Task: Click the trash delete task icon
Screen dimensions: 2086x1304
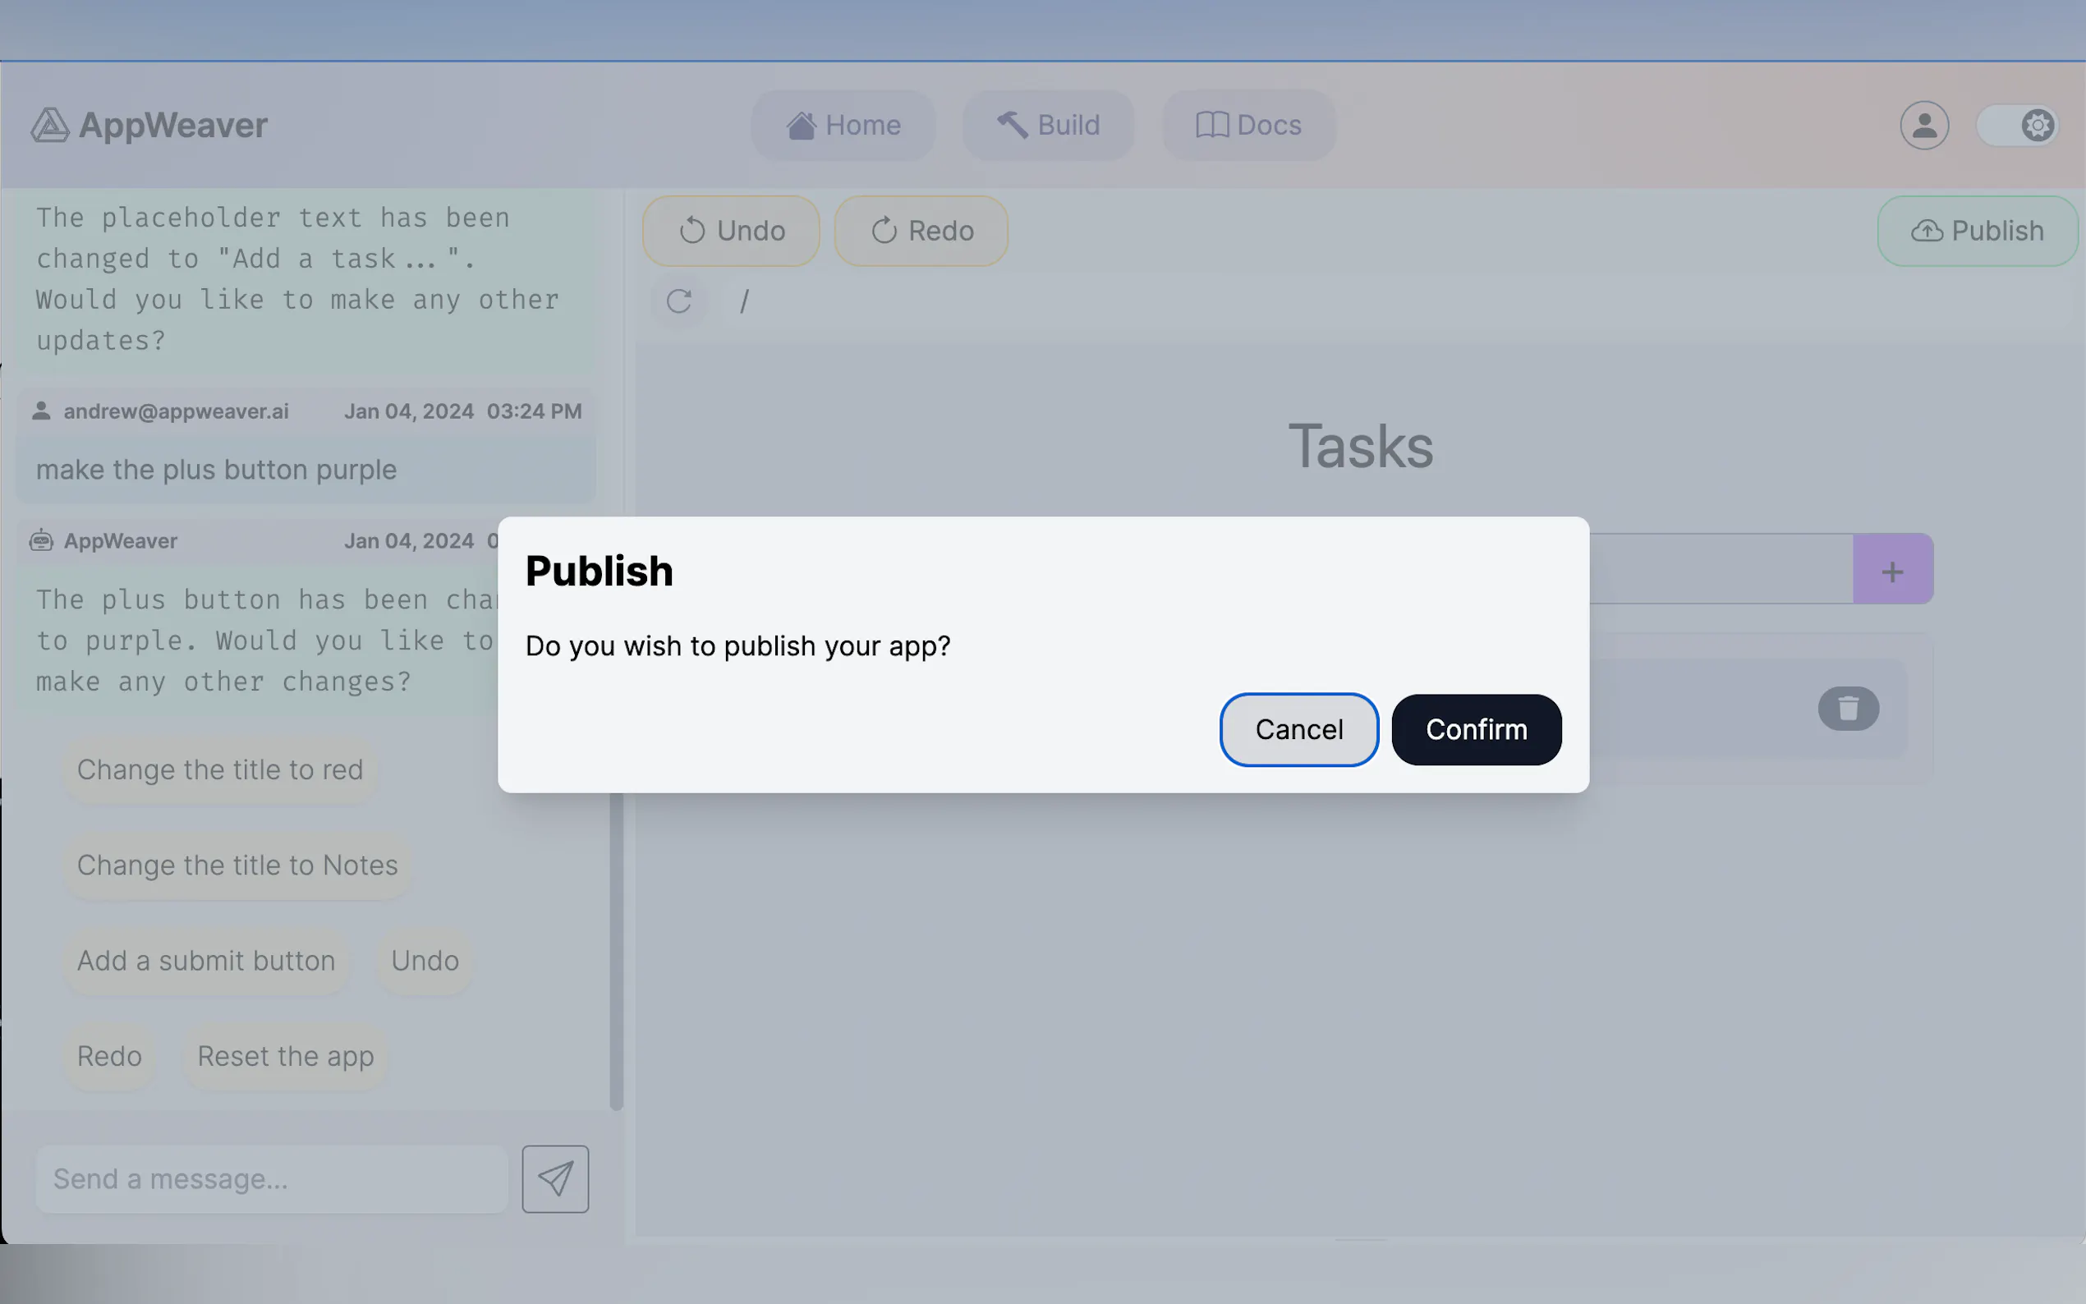Action: [1848, 708]
